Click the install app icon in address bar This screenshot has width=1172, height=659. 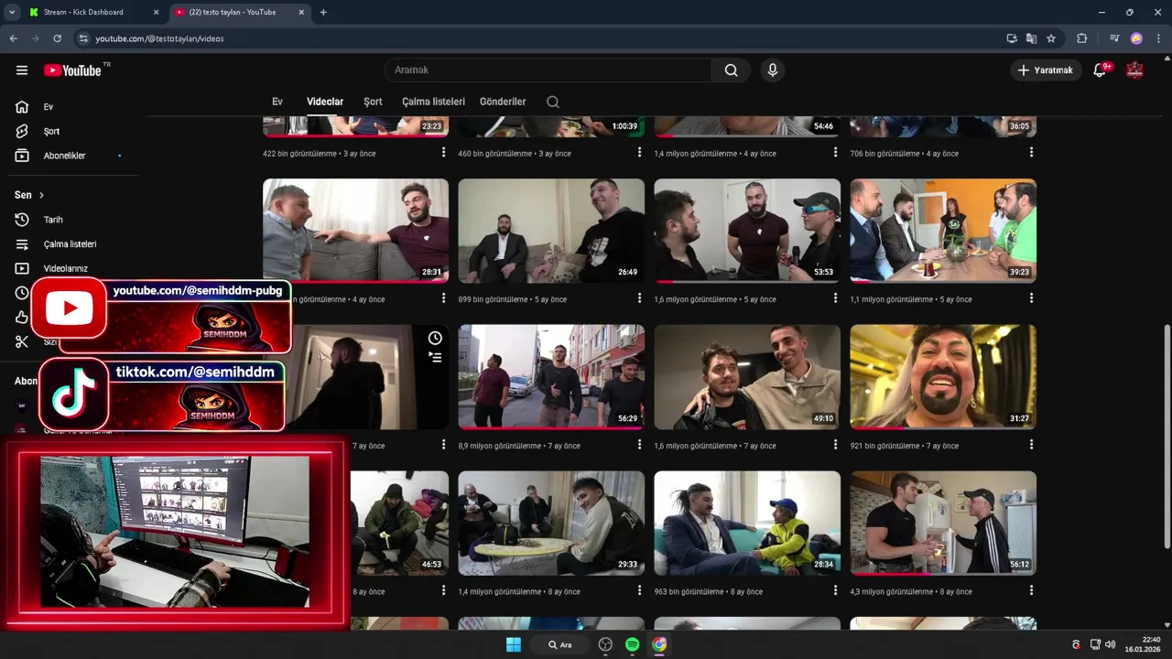tap(1012, 38)
